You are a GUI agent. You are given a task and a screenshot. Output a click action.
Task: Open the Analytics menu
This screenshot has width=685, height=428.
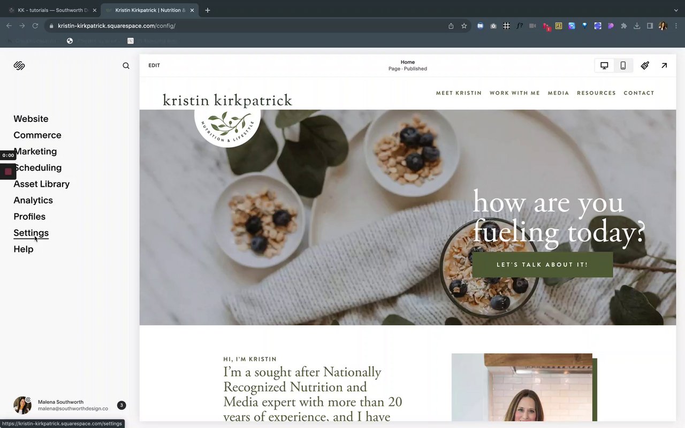tap(33, 200)
